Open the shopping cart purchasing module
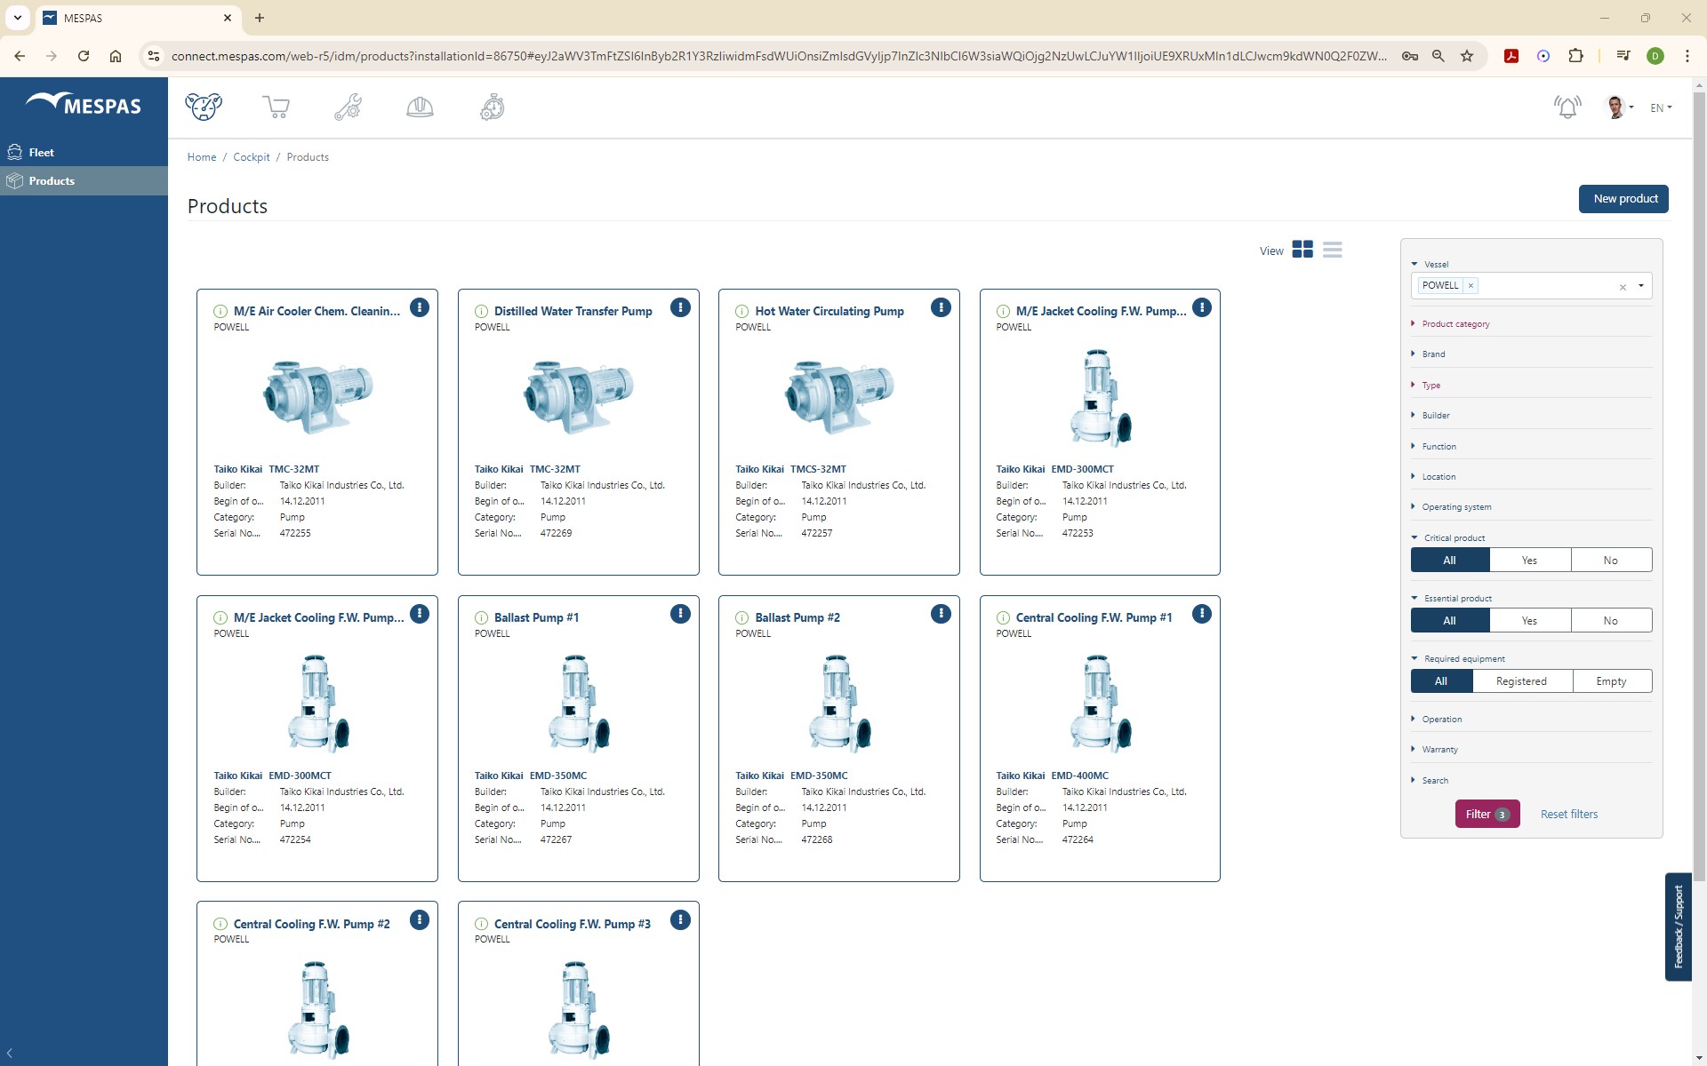This screenshot has height=1066, width=1707. [x=276, y=107]
